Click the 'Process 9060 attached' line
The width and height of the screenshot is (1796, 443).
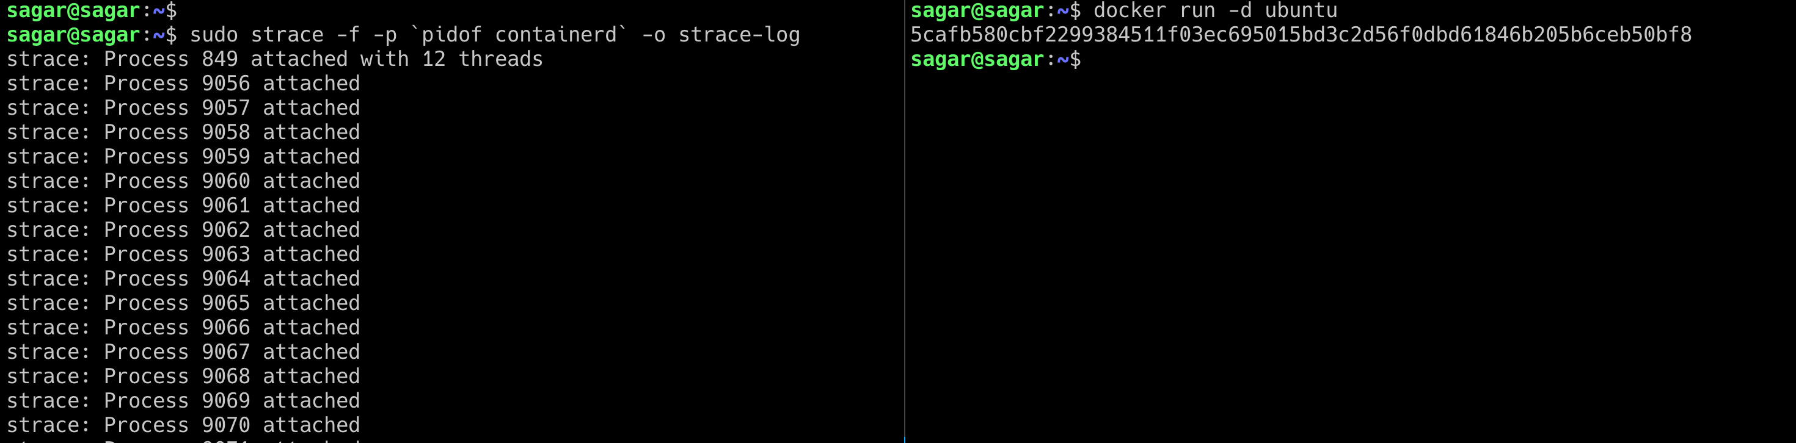(x=183, y=181)
